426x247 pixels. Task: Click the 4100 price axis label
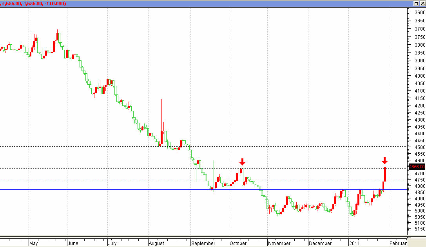coord(420,91)
